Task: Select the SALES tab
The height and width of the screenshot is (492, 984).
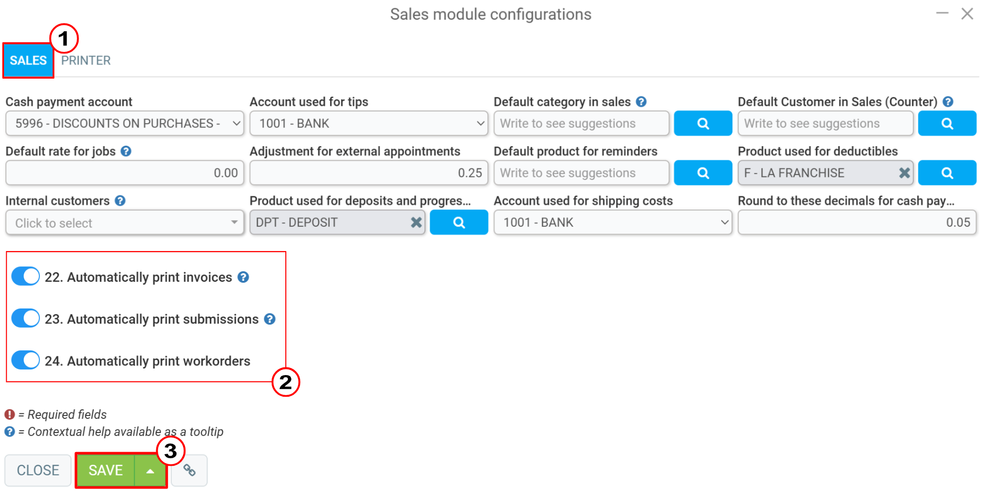Action: (x=28, y=60)
